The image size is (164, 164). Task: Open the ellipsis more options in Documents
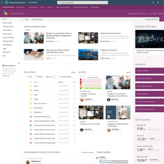tap(55, 77)
